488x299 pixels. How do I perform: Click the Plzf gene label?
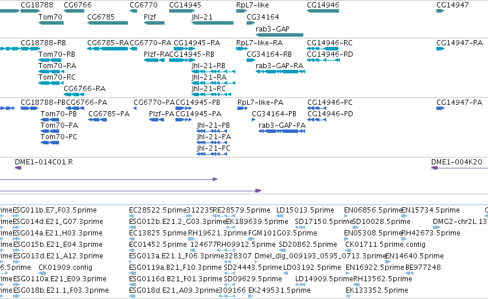click(150, 17)
